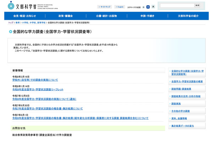213x142 pixels.
Task: Open 令和6年度調査の報告書・集計結果 link
Action: [x=81, y=118]
